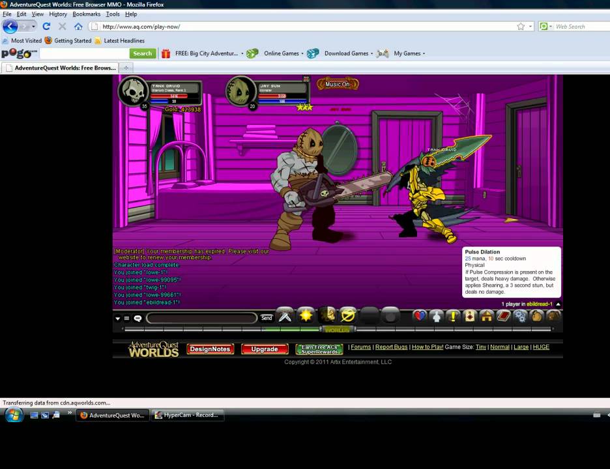Image resolution: width=610 pixels, height=469 pixels.
Task: Expand the player list arrow near ebildread-1
Action: [x=559, y=304]
